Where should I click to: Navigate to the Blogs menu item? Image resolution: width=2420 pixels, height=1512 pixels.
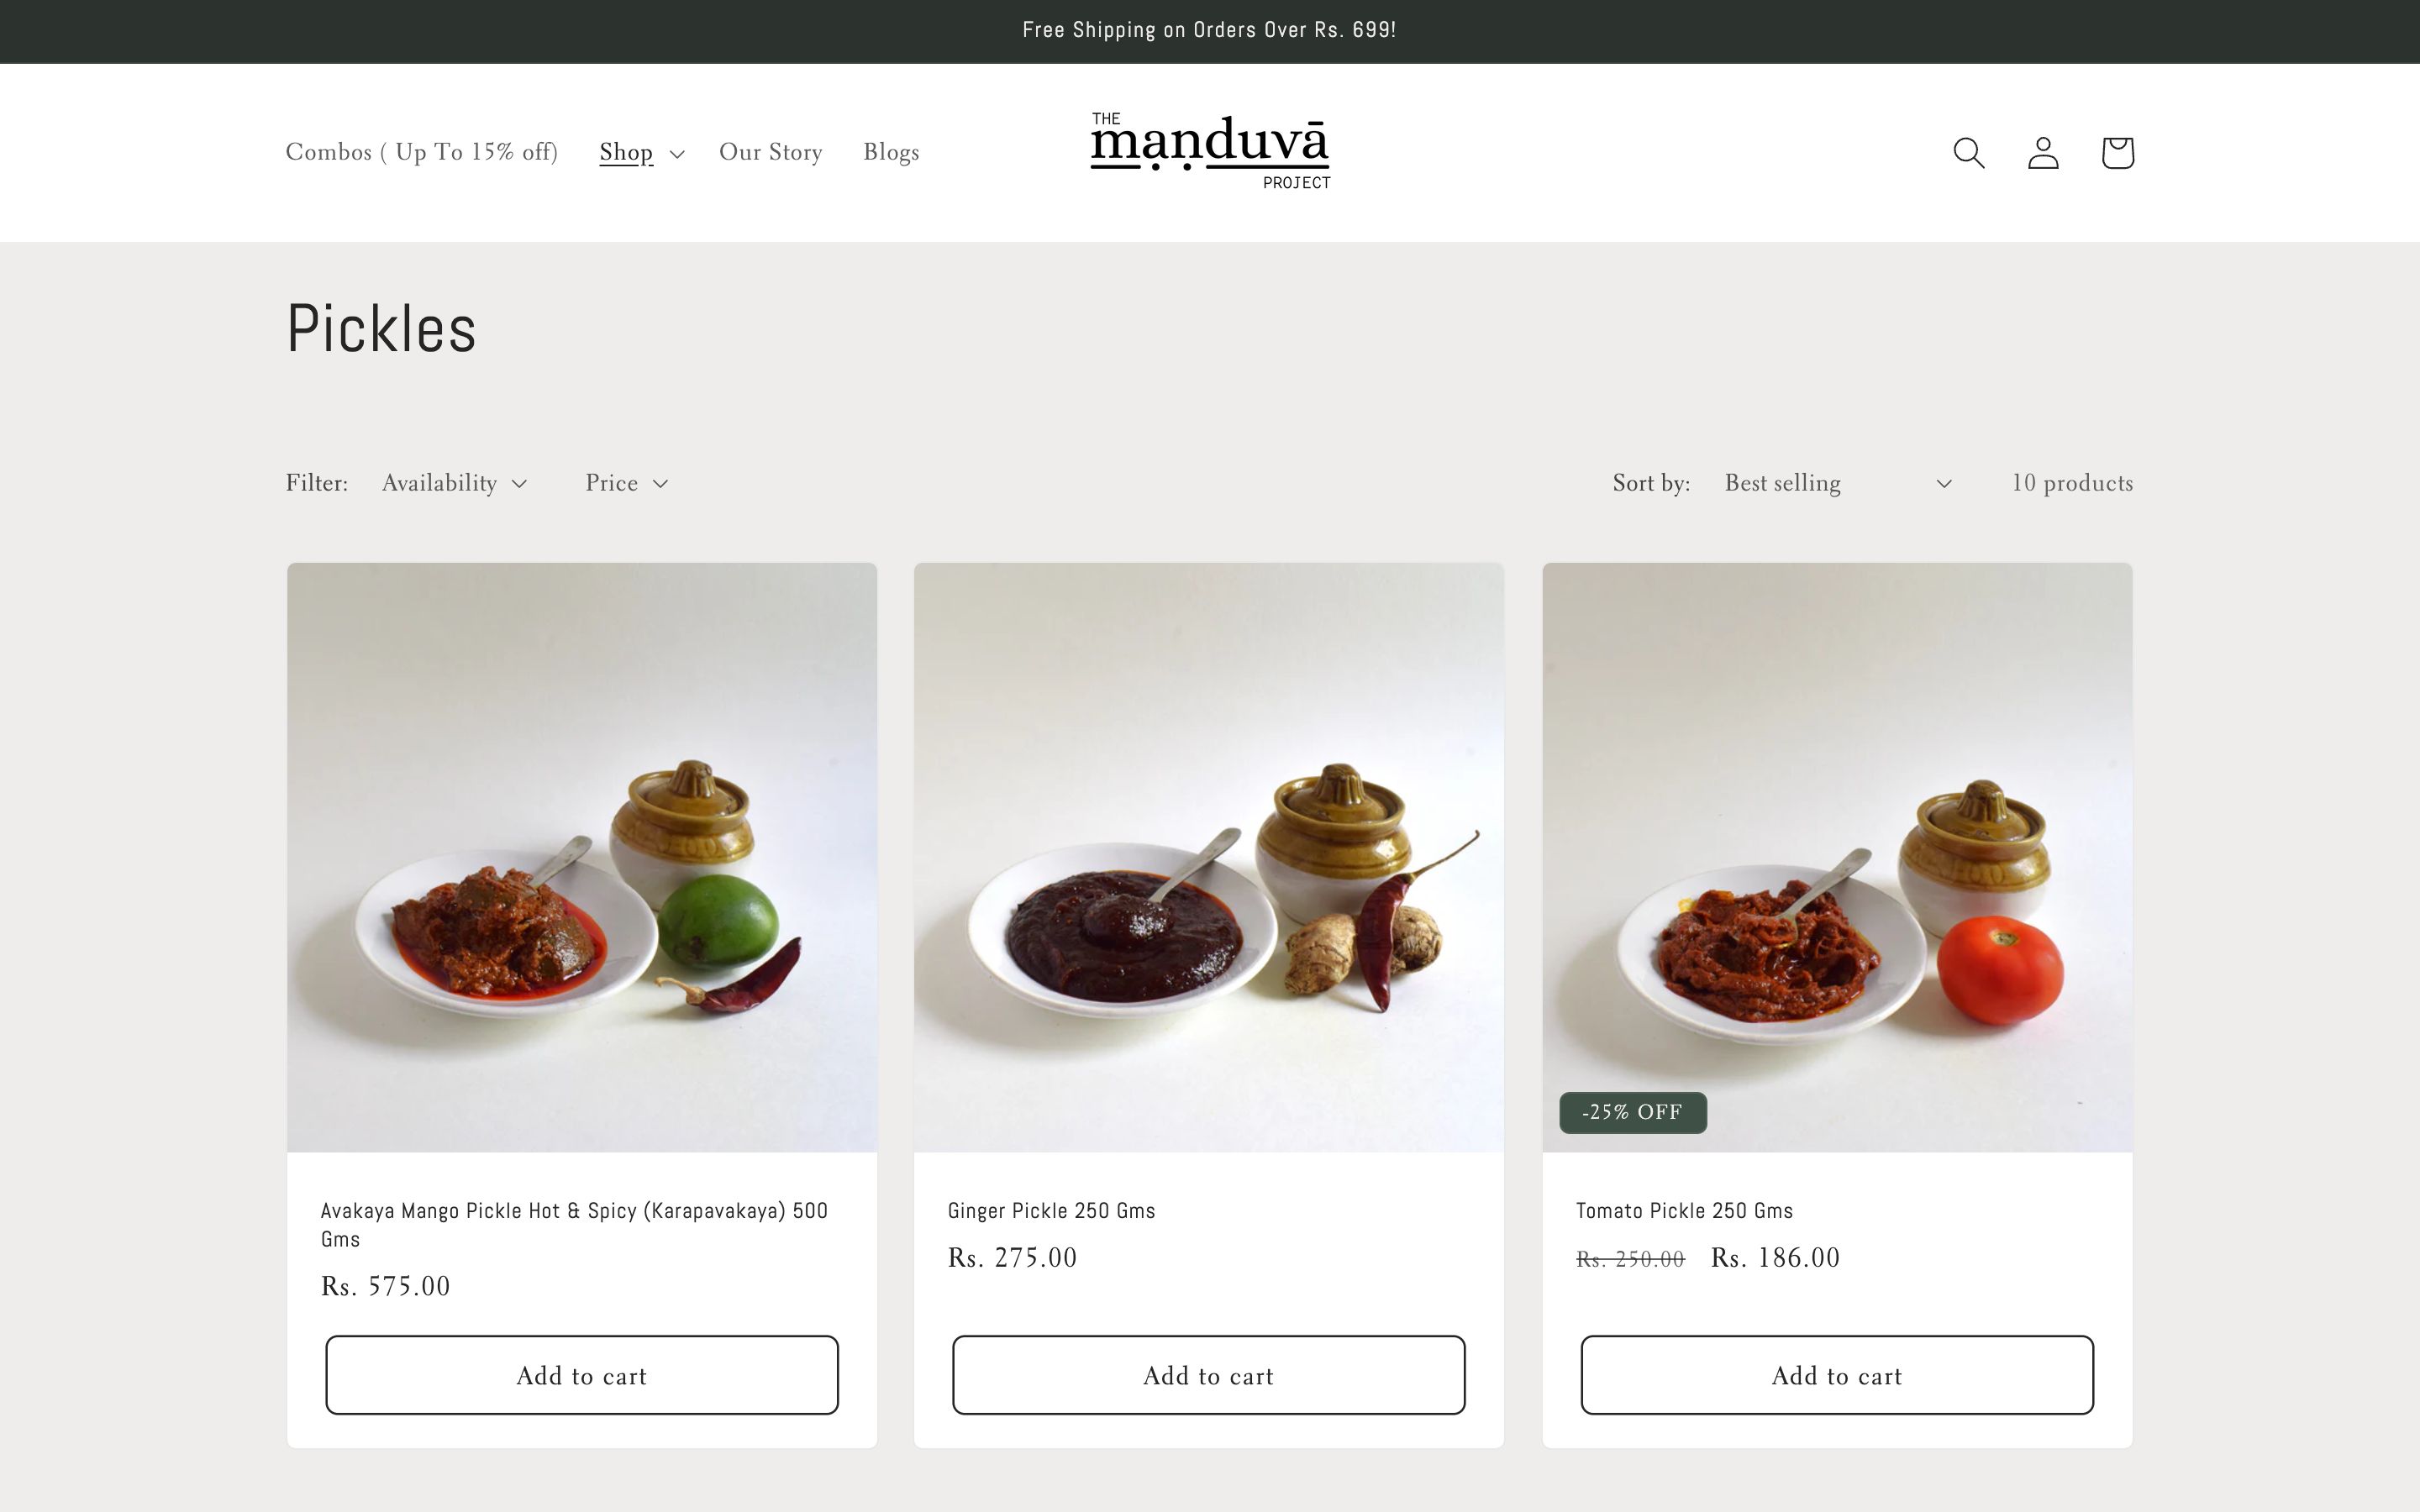point(892,151)
